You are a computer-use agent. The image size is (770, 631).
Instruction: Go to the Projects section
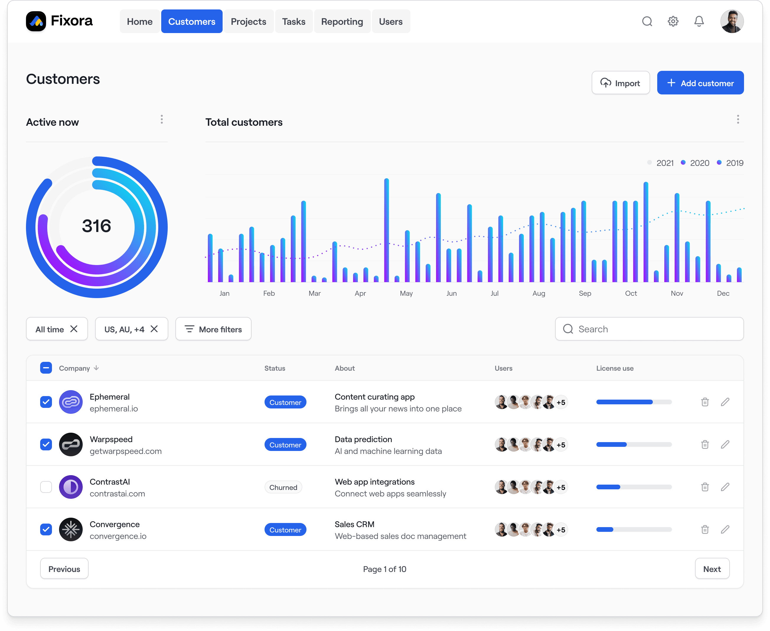[x=248, y=21]
